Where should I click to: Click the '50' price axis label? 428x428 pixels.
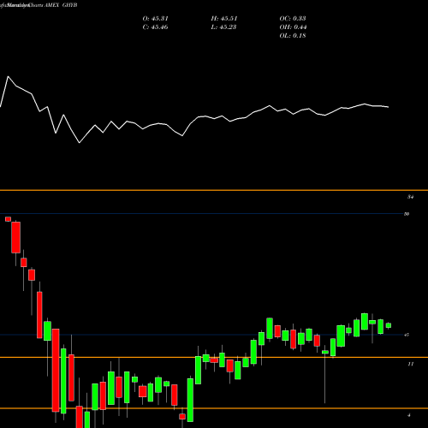(x=407, y=214)
